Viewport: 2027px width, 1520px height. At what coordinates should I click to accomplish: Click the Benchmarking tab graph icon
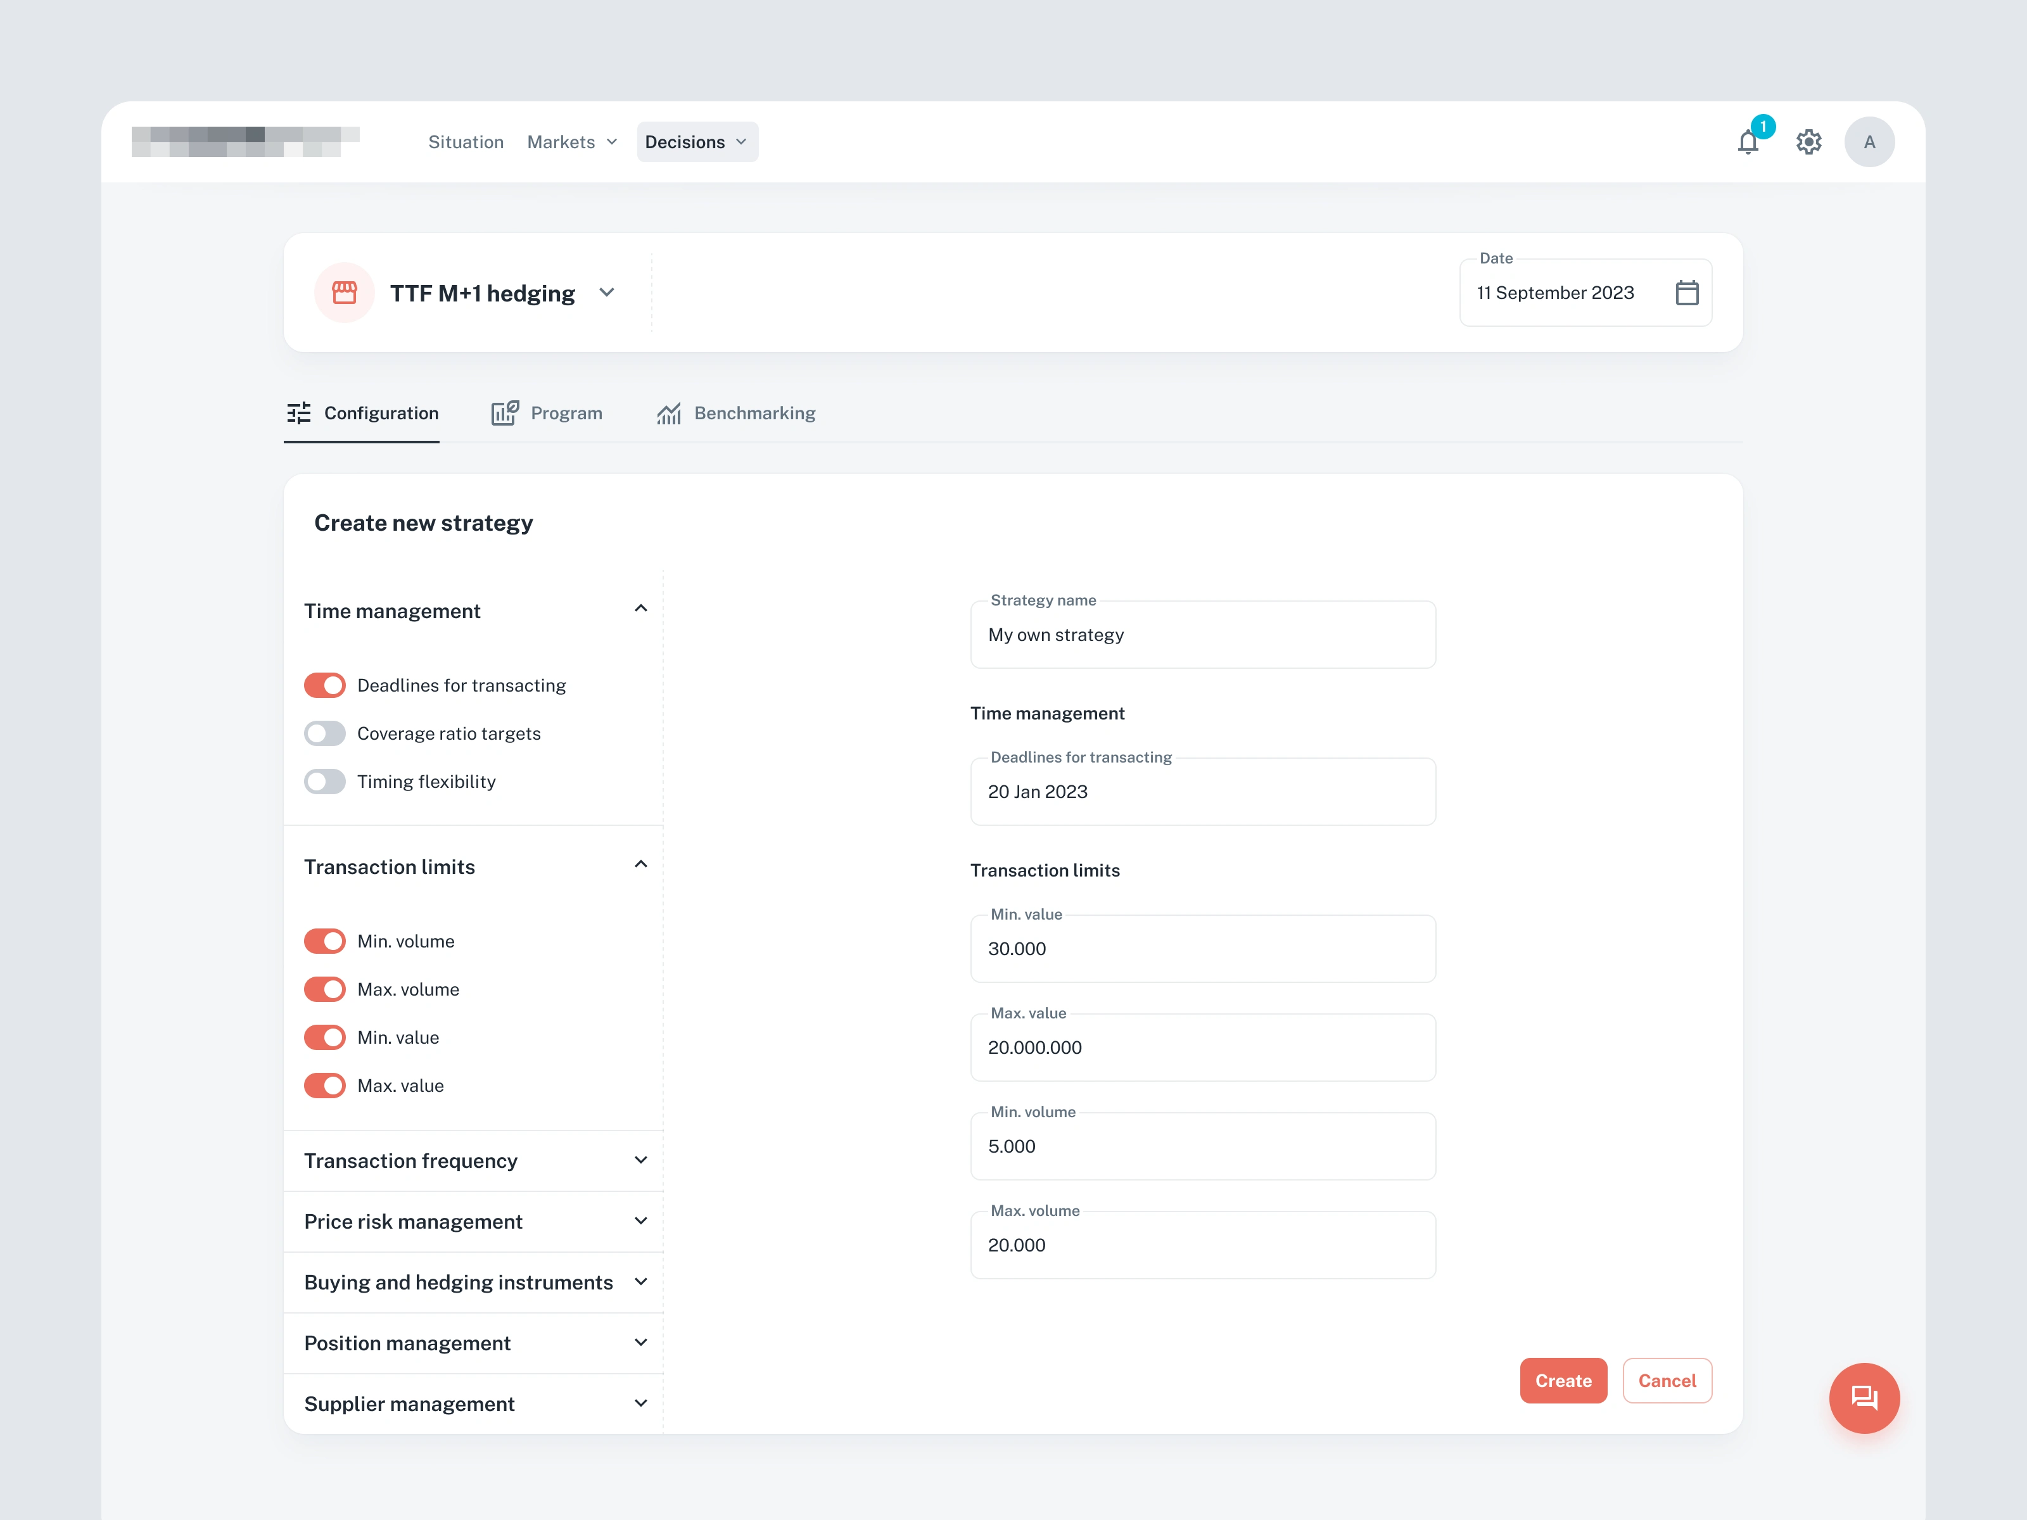click(669, 413)
